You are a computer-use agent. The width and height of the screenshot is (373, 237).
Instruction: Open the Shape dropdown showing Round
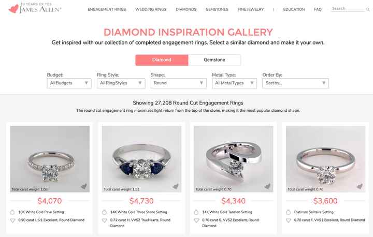pyautogui.click(x=179, y=83)
